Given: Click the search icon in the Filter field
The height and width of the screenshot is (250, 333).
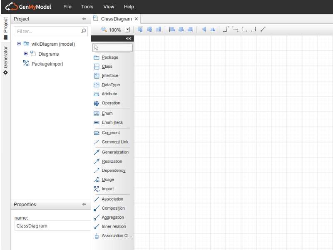Looking at the screenshot, I should coord(83,31).
